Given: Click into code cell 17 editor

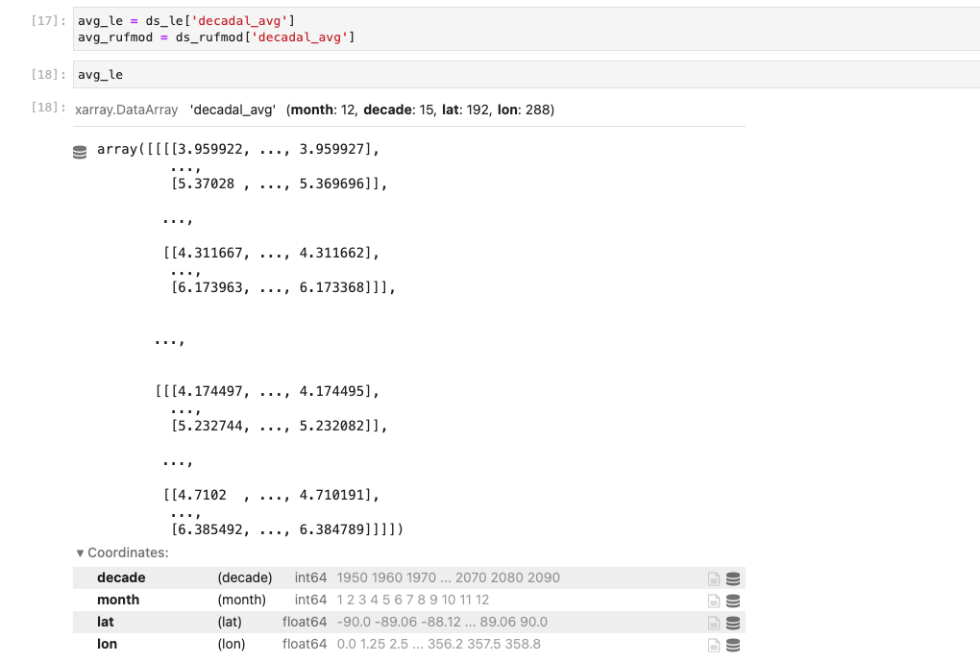Looking at the screenshot, I should click(527, 29).
